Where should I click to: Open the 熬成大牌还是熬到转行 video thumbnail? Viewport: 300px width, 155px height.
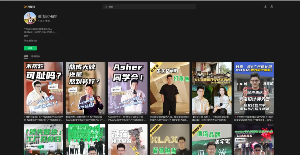pos(86,88)
